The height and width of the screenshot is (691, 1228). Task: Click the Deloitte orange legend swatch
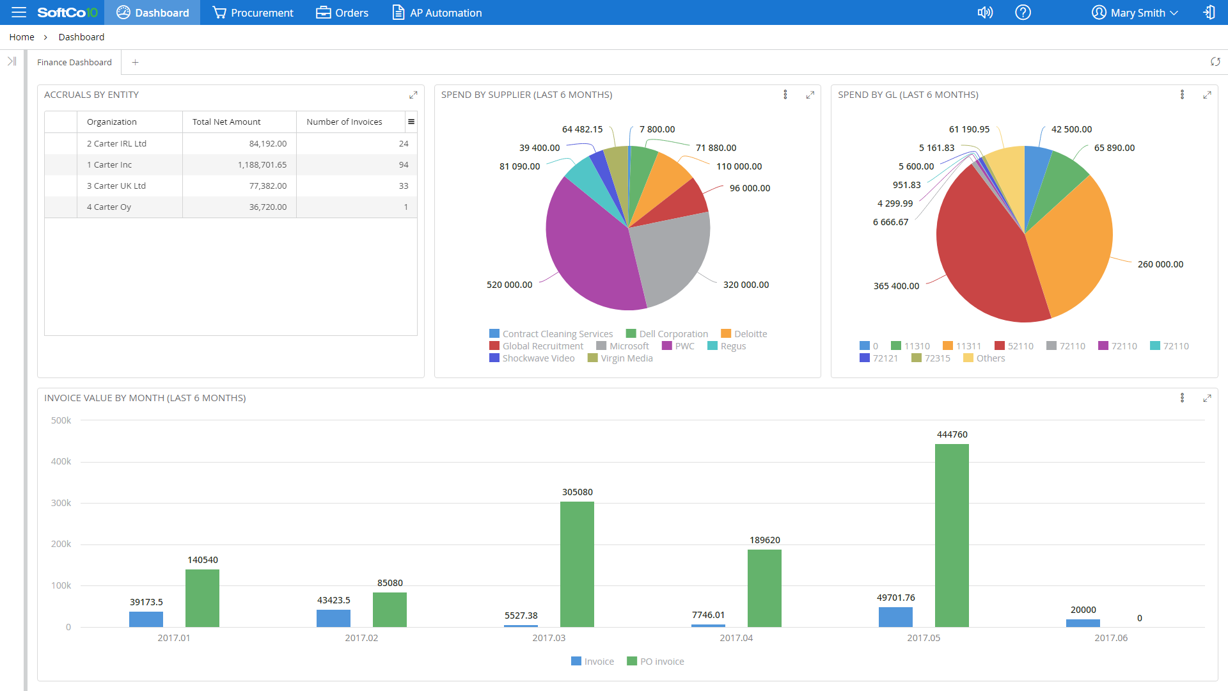point(726,333)
